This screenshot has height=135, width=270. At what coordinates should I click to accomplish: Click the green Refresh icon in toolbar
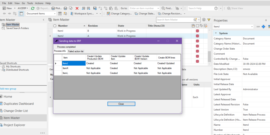tap(33, 8)
